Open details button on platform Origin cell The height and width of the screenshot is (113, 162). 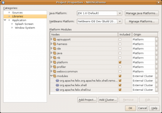156,62
